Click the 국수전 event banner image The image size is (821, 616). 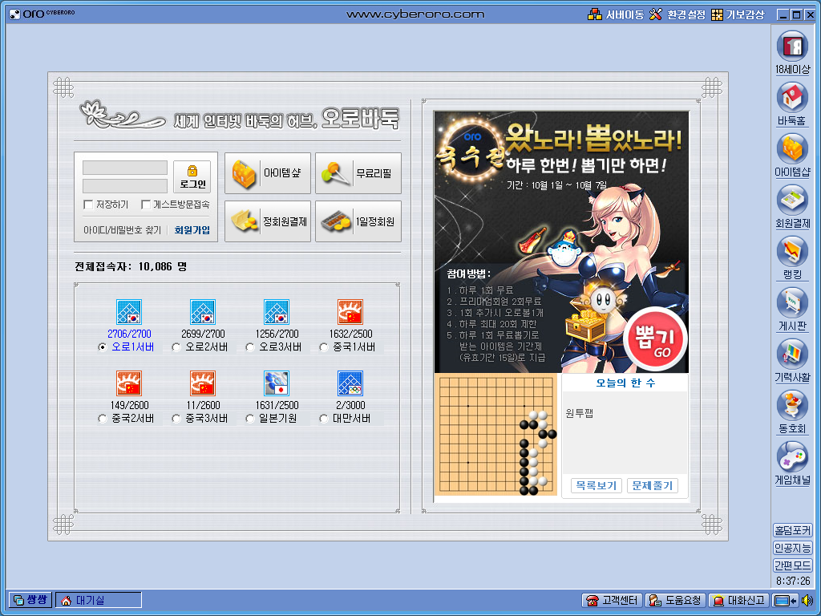pyautogui.click(x=561, y=241)
